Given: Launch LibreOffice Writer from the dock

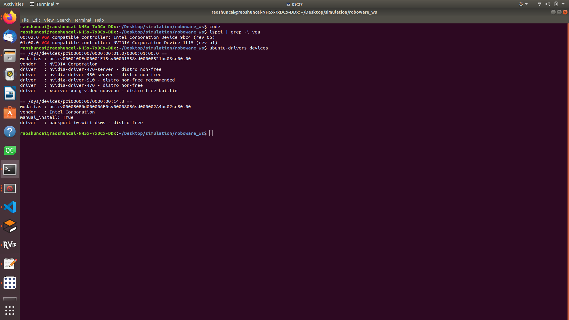Looking at the screenshot, I should pyautogui.click(x=10, y=94).
